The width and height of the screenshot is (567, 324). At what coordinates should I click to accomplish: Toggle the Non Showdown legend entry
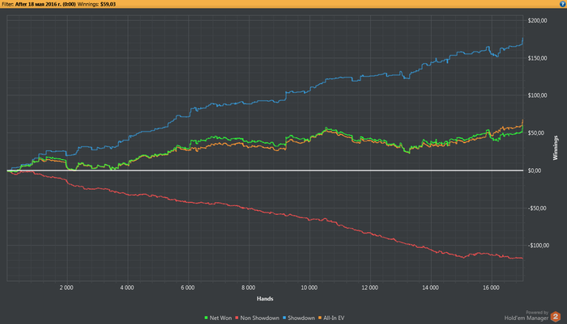tap(257, 318)
